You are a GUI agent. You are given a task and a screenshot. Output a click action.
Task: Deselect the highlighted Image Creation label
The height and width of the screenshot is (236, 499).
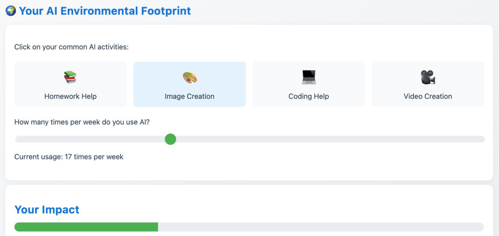click(x=190, y=97)
